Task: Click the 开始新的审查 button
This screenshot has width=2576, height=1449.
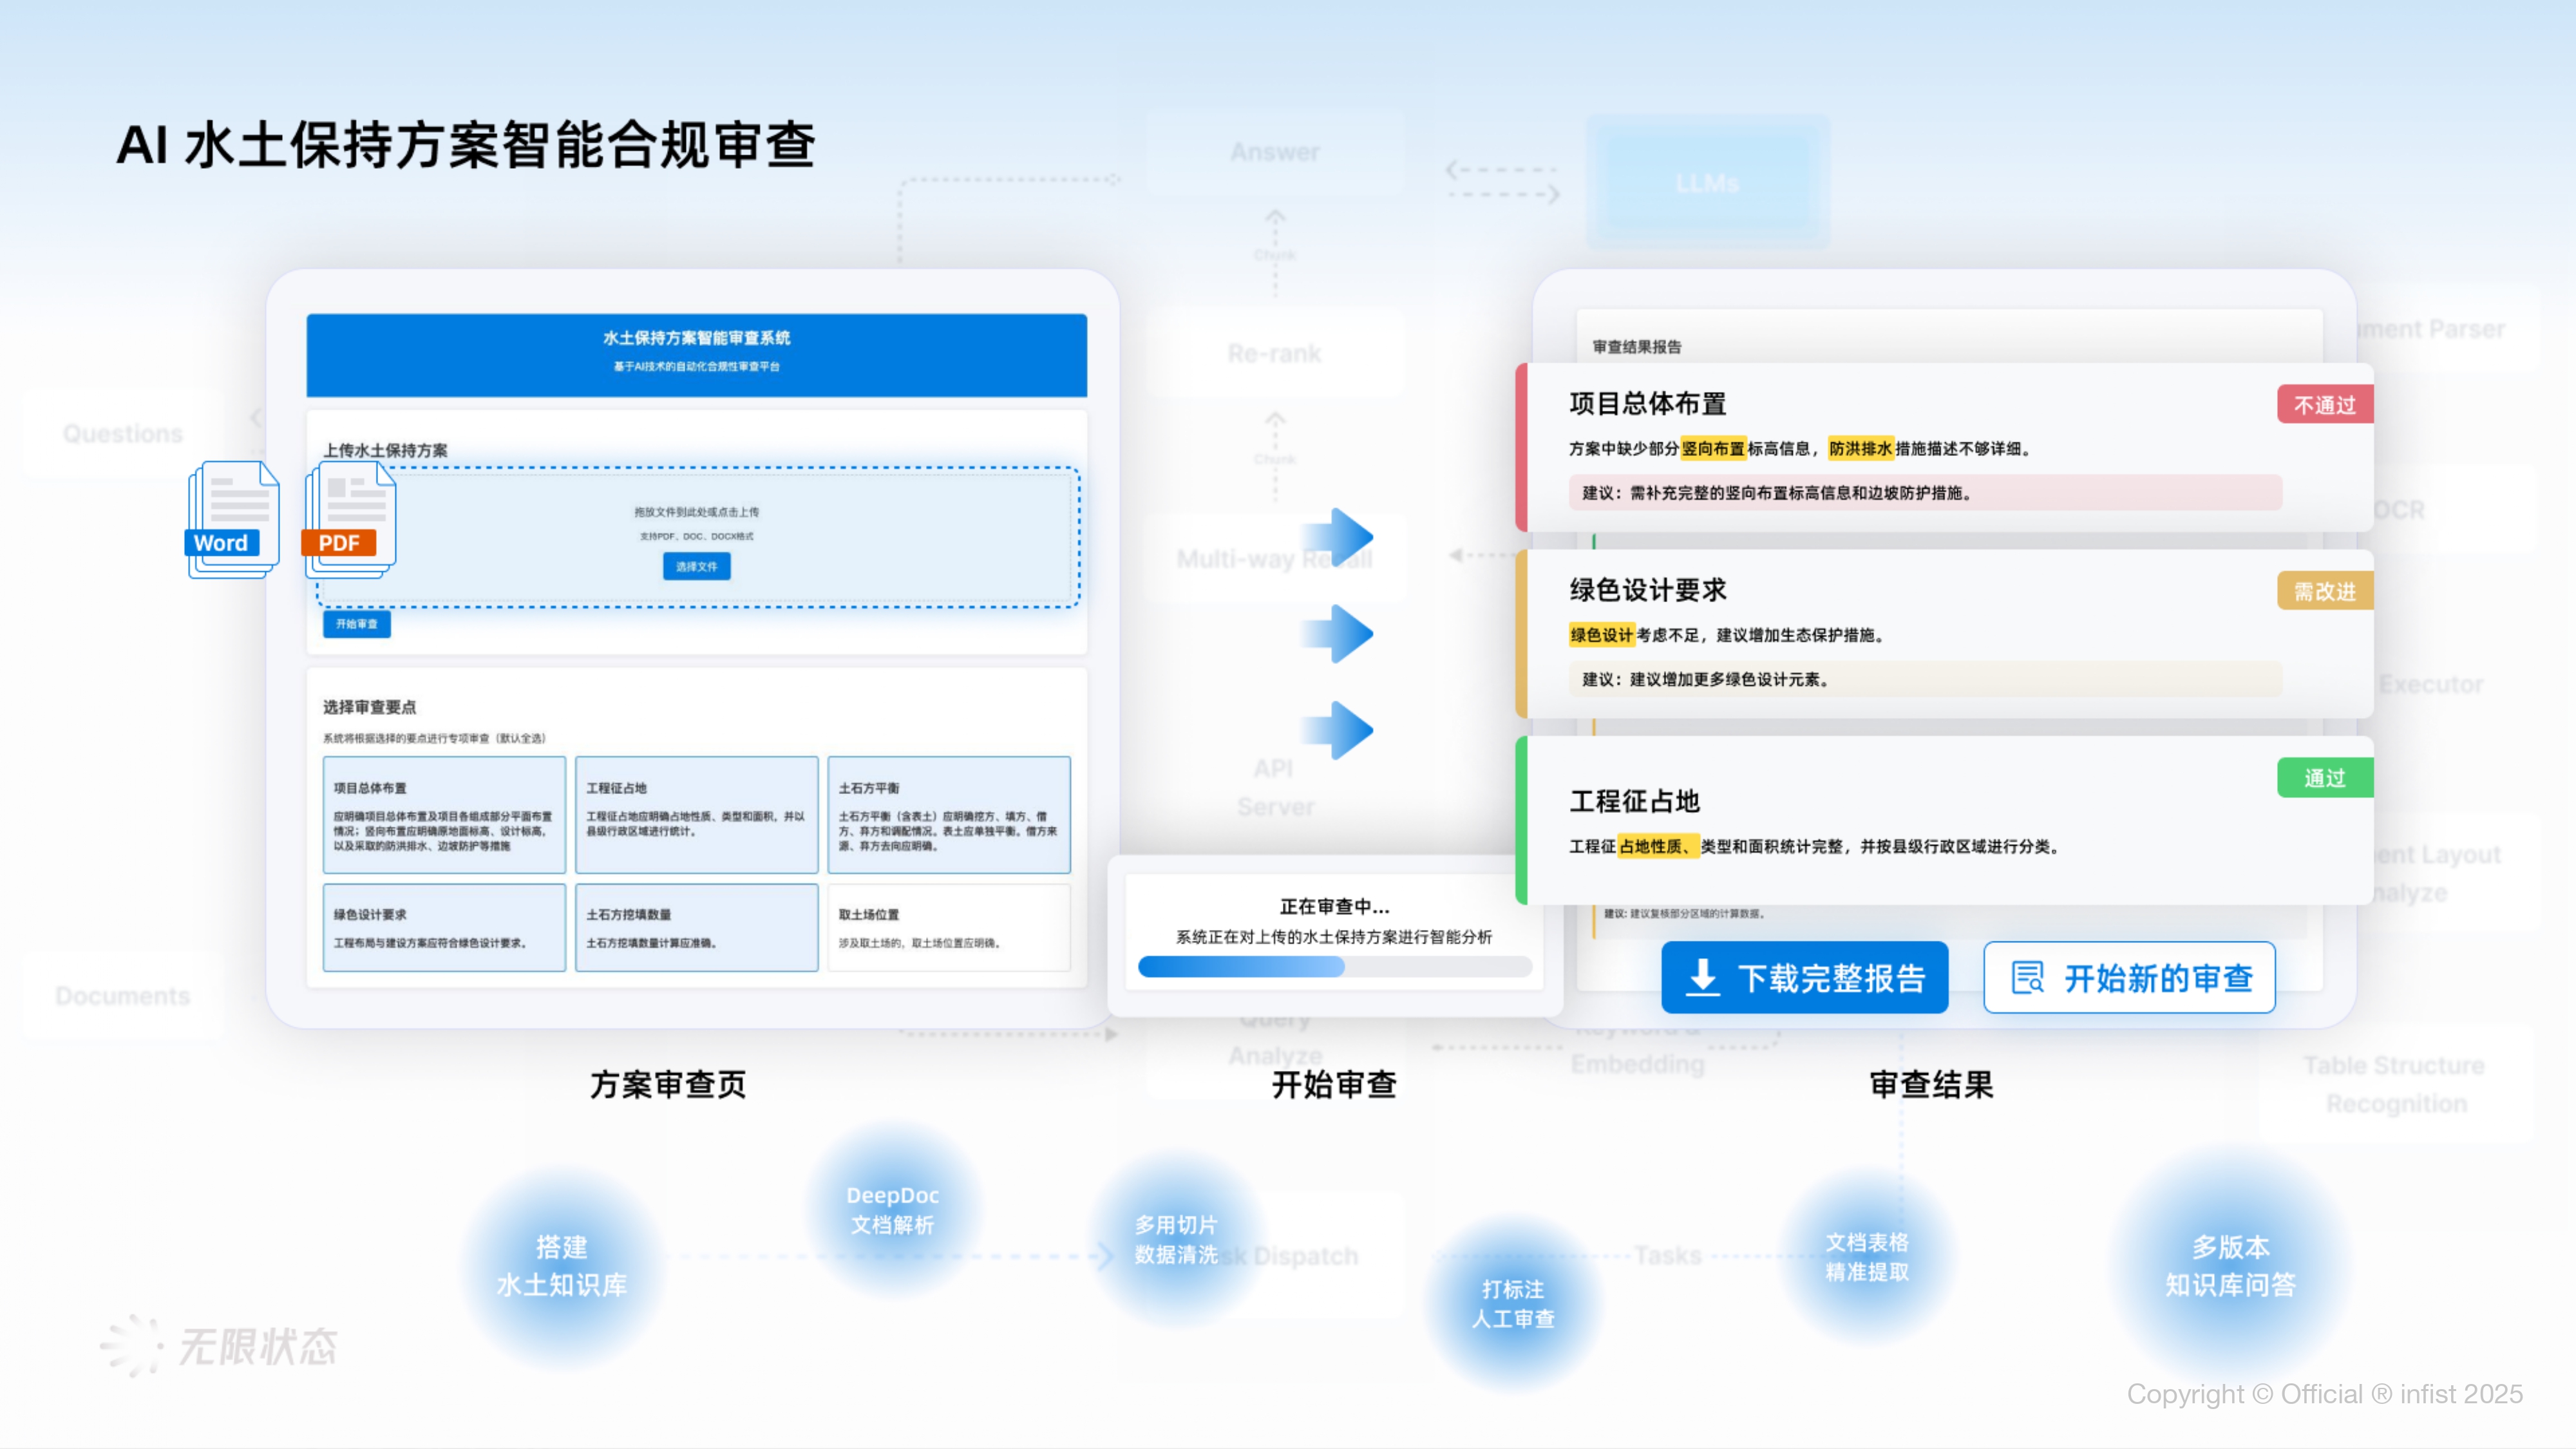Action: (2129, 977)
